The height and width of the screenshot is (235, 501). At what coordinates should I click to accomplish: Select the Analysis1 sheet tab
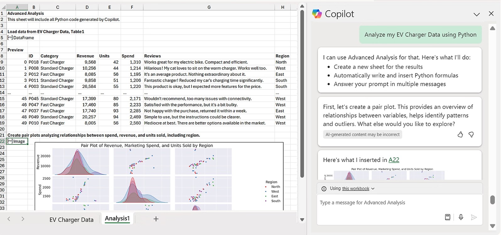(117, 218)
